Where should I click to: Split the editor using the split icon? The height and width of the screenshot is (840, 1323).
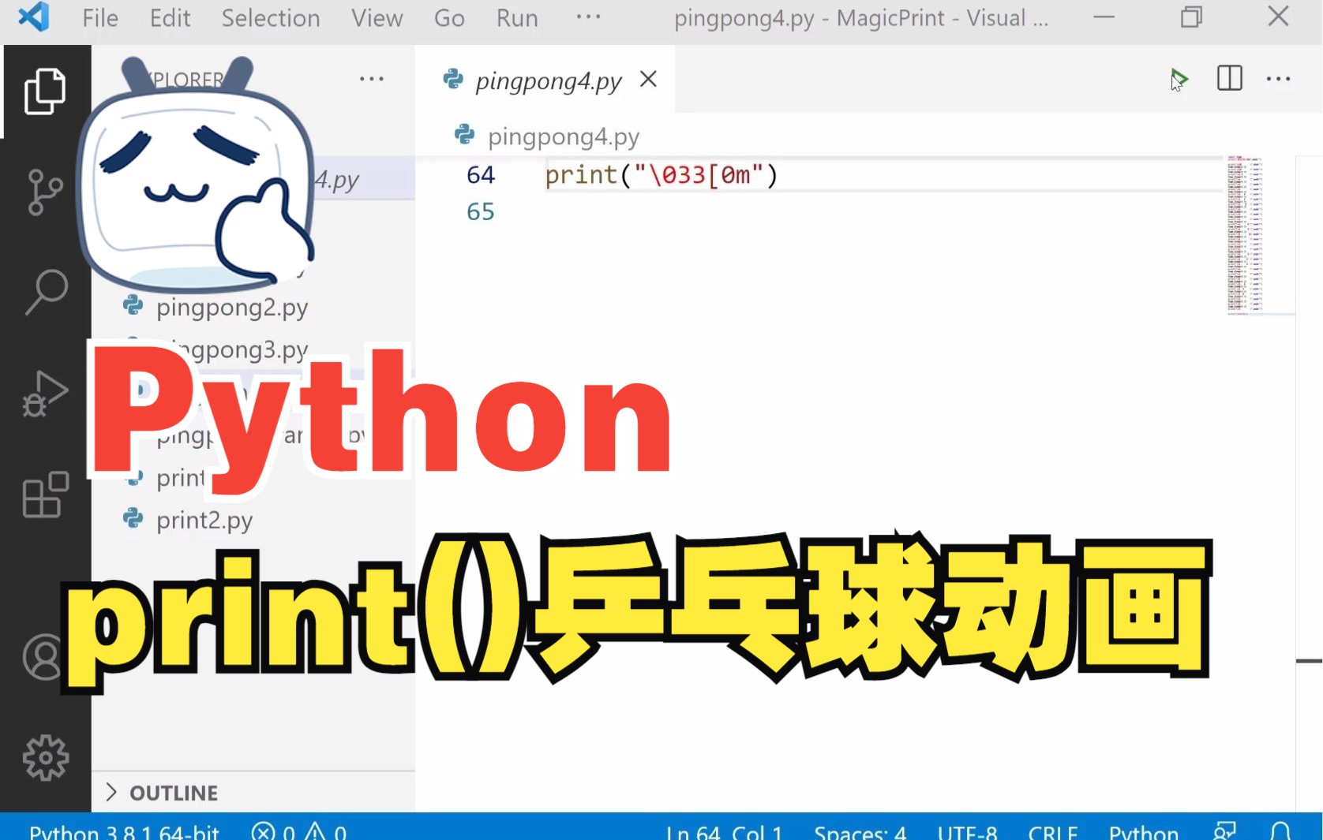1229,79
